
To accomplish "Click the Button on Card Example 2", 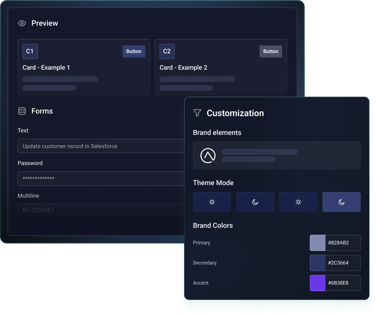I will (270, 51).
